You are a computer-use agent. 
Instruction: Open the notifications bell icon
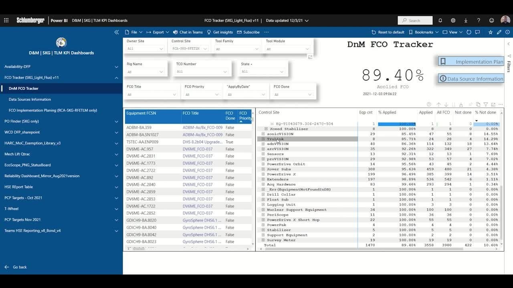440,20
